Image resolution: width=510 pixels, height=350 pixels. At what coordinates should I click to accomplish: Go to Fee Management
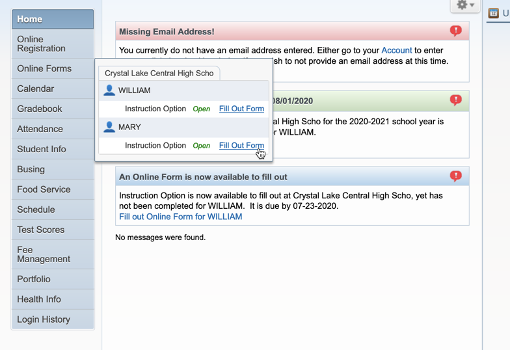53,254
